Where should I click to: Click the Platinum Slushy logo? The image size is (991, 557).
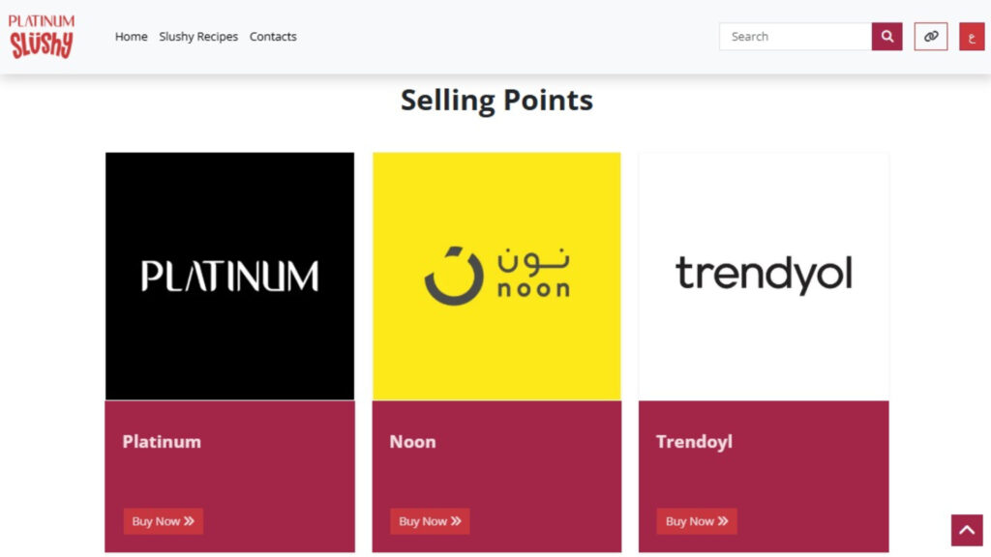pyautogui.click(x=42, y=36)
